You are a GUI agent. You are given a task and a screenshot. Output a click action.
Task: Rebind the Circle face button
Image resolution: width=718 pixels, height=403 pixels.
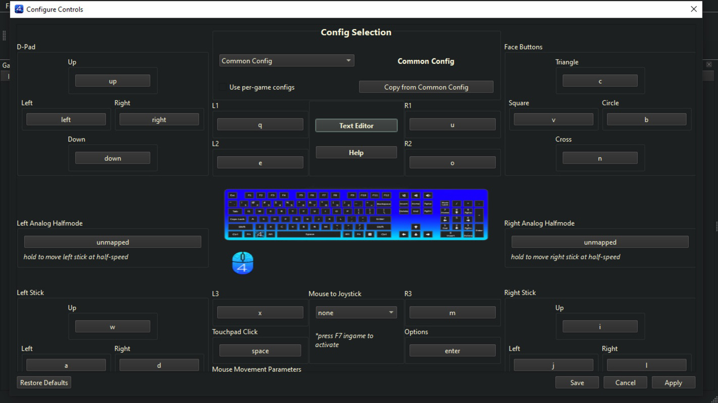pyautogui.click(x=646, y=120)
